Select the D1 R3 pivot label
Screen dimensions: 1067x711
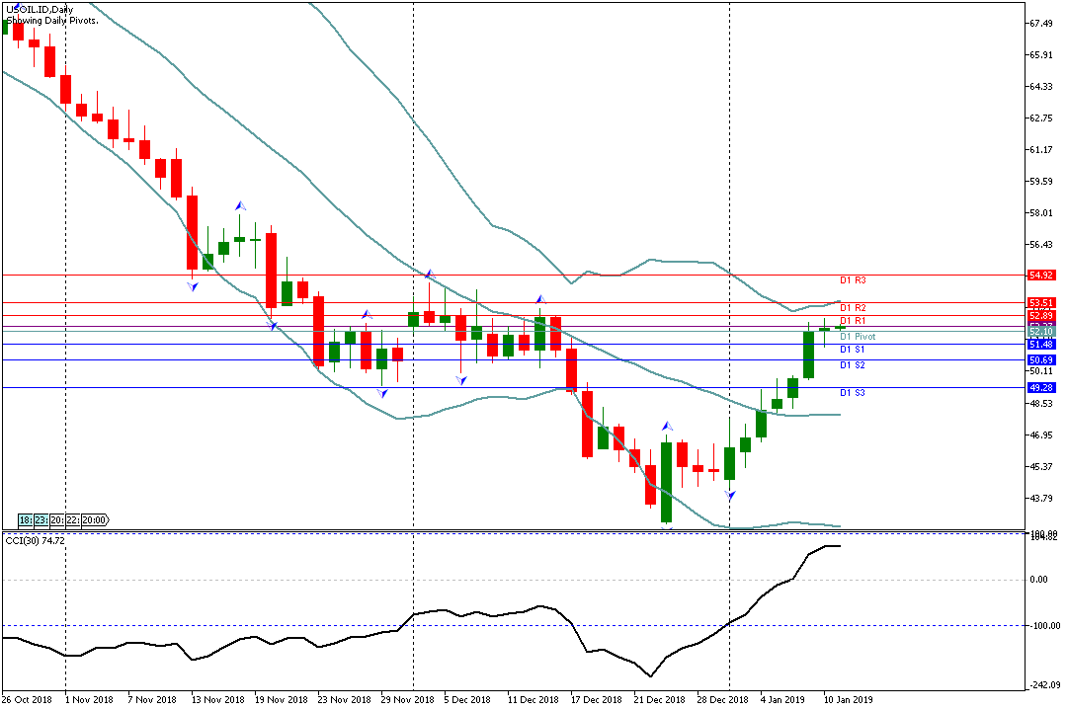tap(853, 280)
